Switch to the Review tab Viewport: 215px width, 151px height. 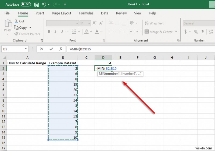pyautogui.click(x=121, y=13)
